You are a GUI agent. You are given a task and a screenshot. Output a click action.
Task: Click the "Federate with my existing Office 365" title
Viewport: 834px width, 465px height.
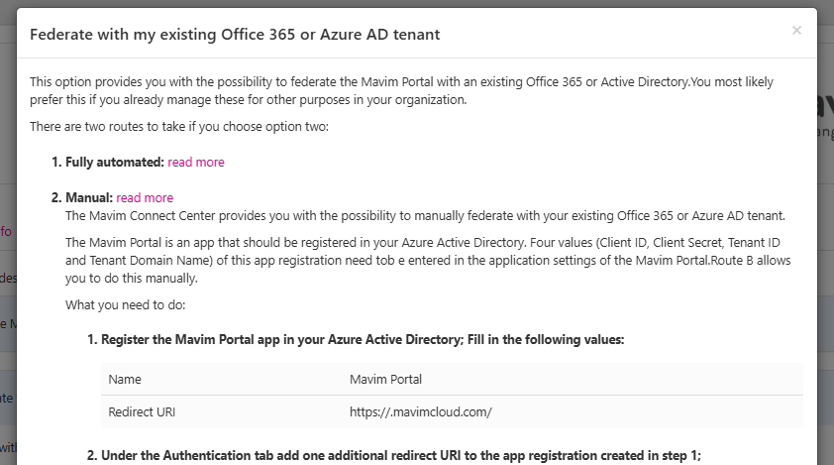coord(235,35)
